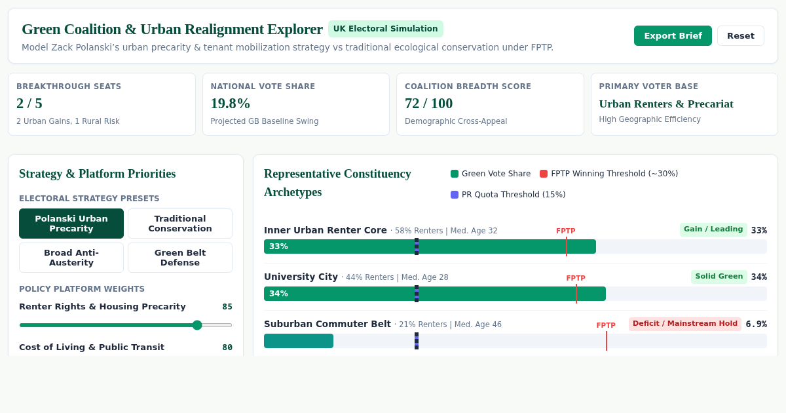This screenshot has width=786, height=413.
Task: Click the UK Electoral Simulation badge
Action: [386, 29]
